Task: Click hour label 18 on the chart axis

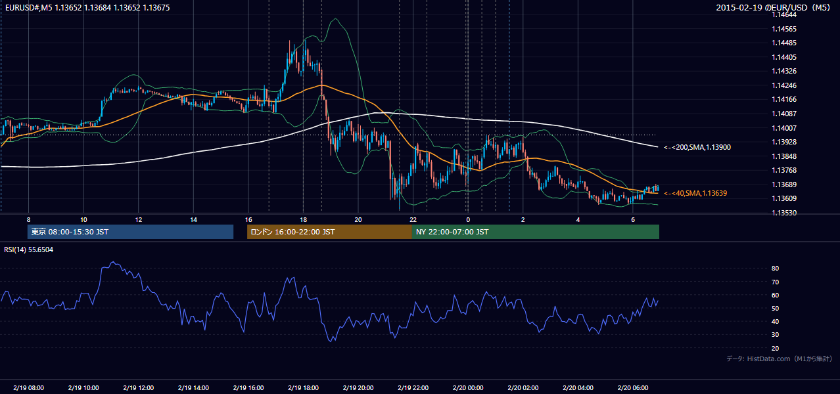Action: [x=303, y=219]
